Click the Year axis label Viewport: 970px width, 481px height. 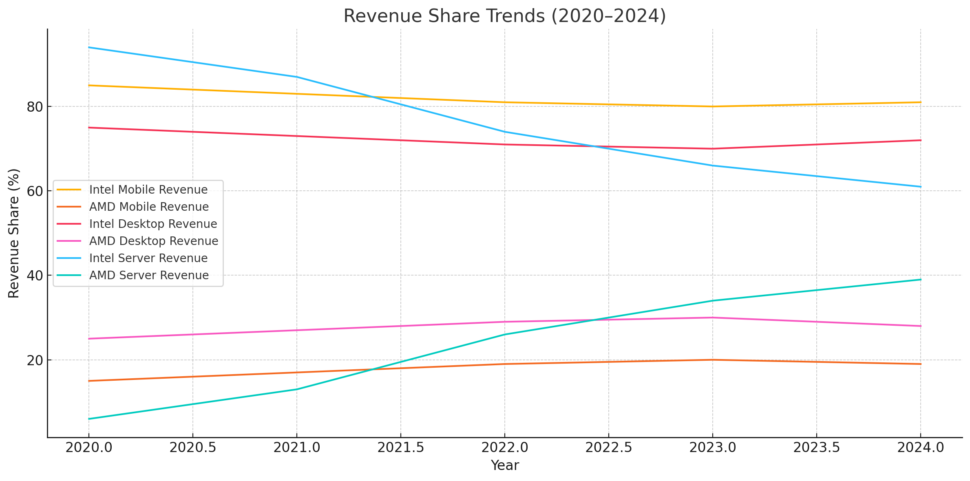click(505, 465)
